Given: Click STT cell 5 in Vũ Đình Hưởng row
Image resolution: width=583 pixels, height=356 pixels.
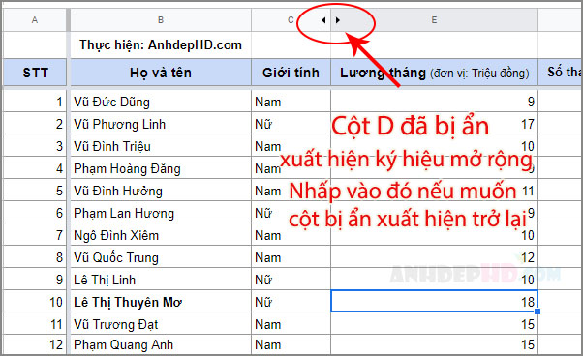Looking at the screenshot, I should tap(35, 191).
